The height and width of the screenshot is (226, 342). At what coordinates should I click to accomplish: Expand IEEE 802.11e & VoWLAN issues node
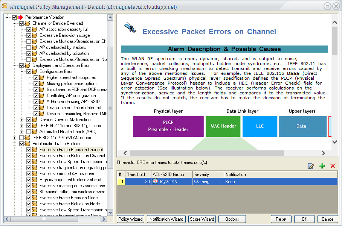pyautogui.click(x=14, y=138)
